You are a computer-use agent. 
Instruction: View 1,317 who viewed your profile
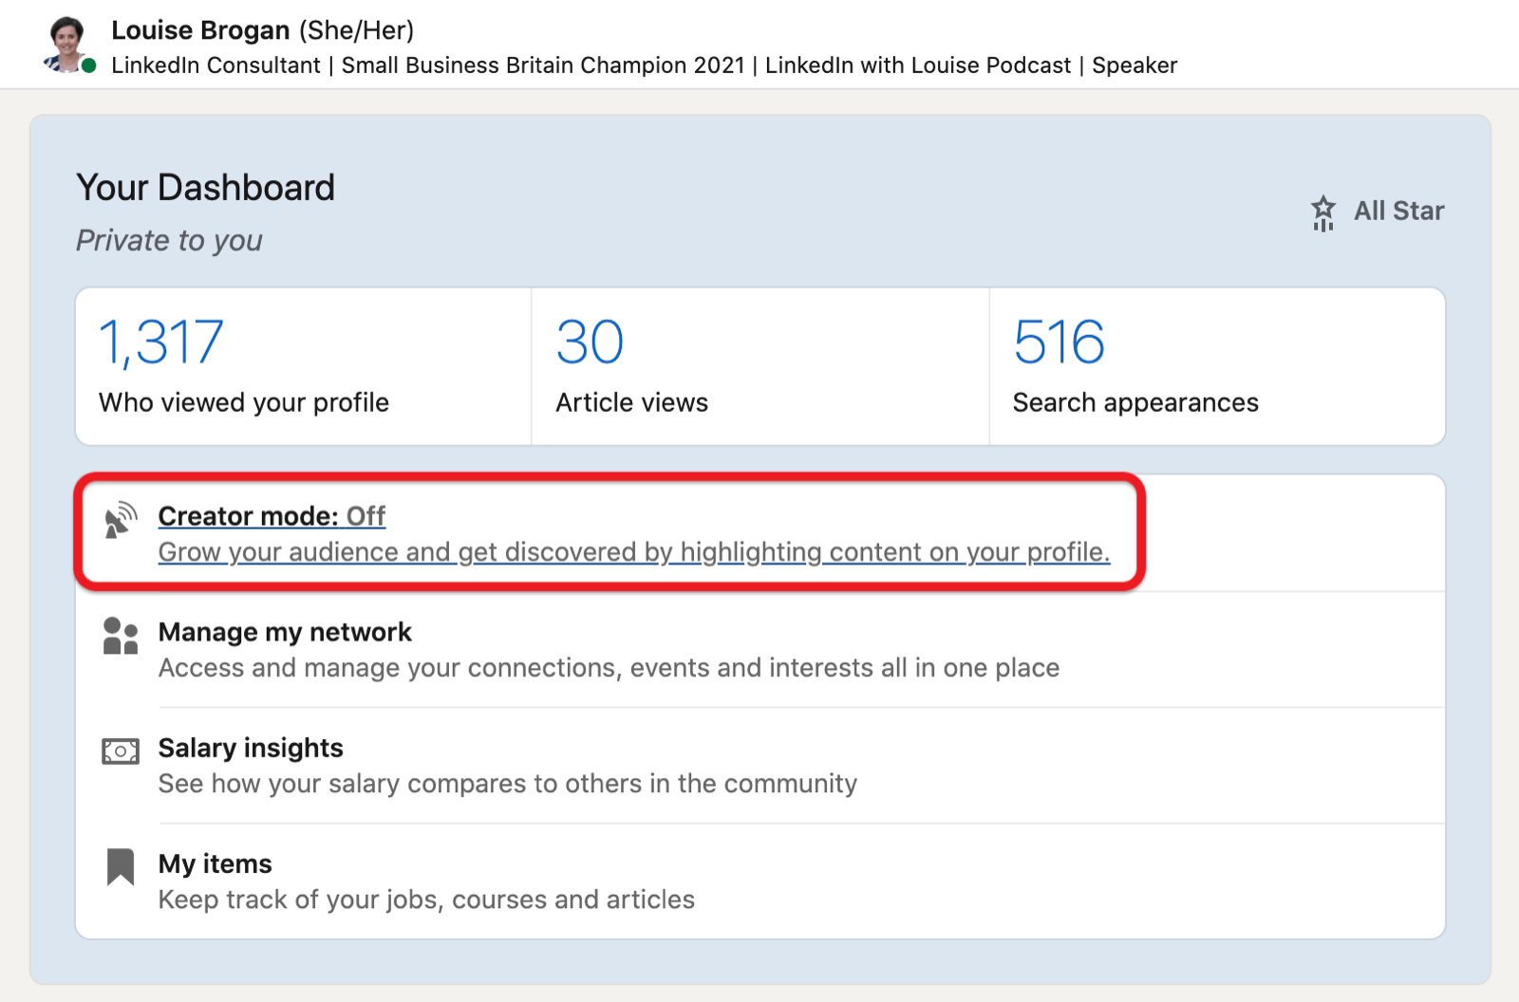pyautogui.click(x=304, y=366)
